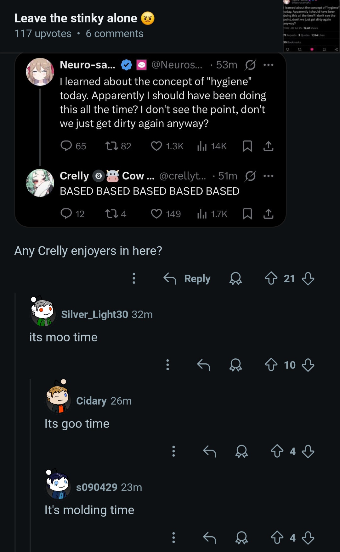Upvote Silver_Light30's "its moo time" comment

(x=271, y=365)
